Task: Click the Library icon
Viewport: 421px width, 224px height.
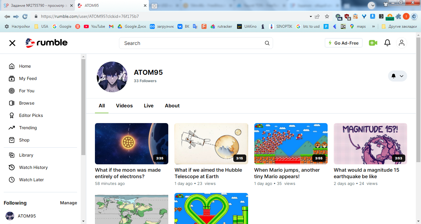Action: [12, 155]
